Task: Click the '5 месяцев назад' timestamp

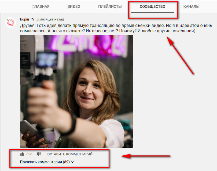Action: (50, 19)
